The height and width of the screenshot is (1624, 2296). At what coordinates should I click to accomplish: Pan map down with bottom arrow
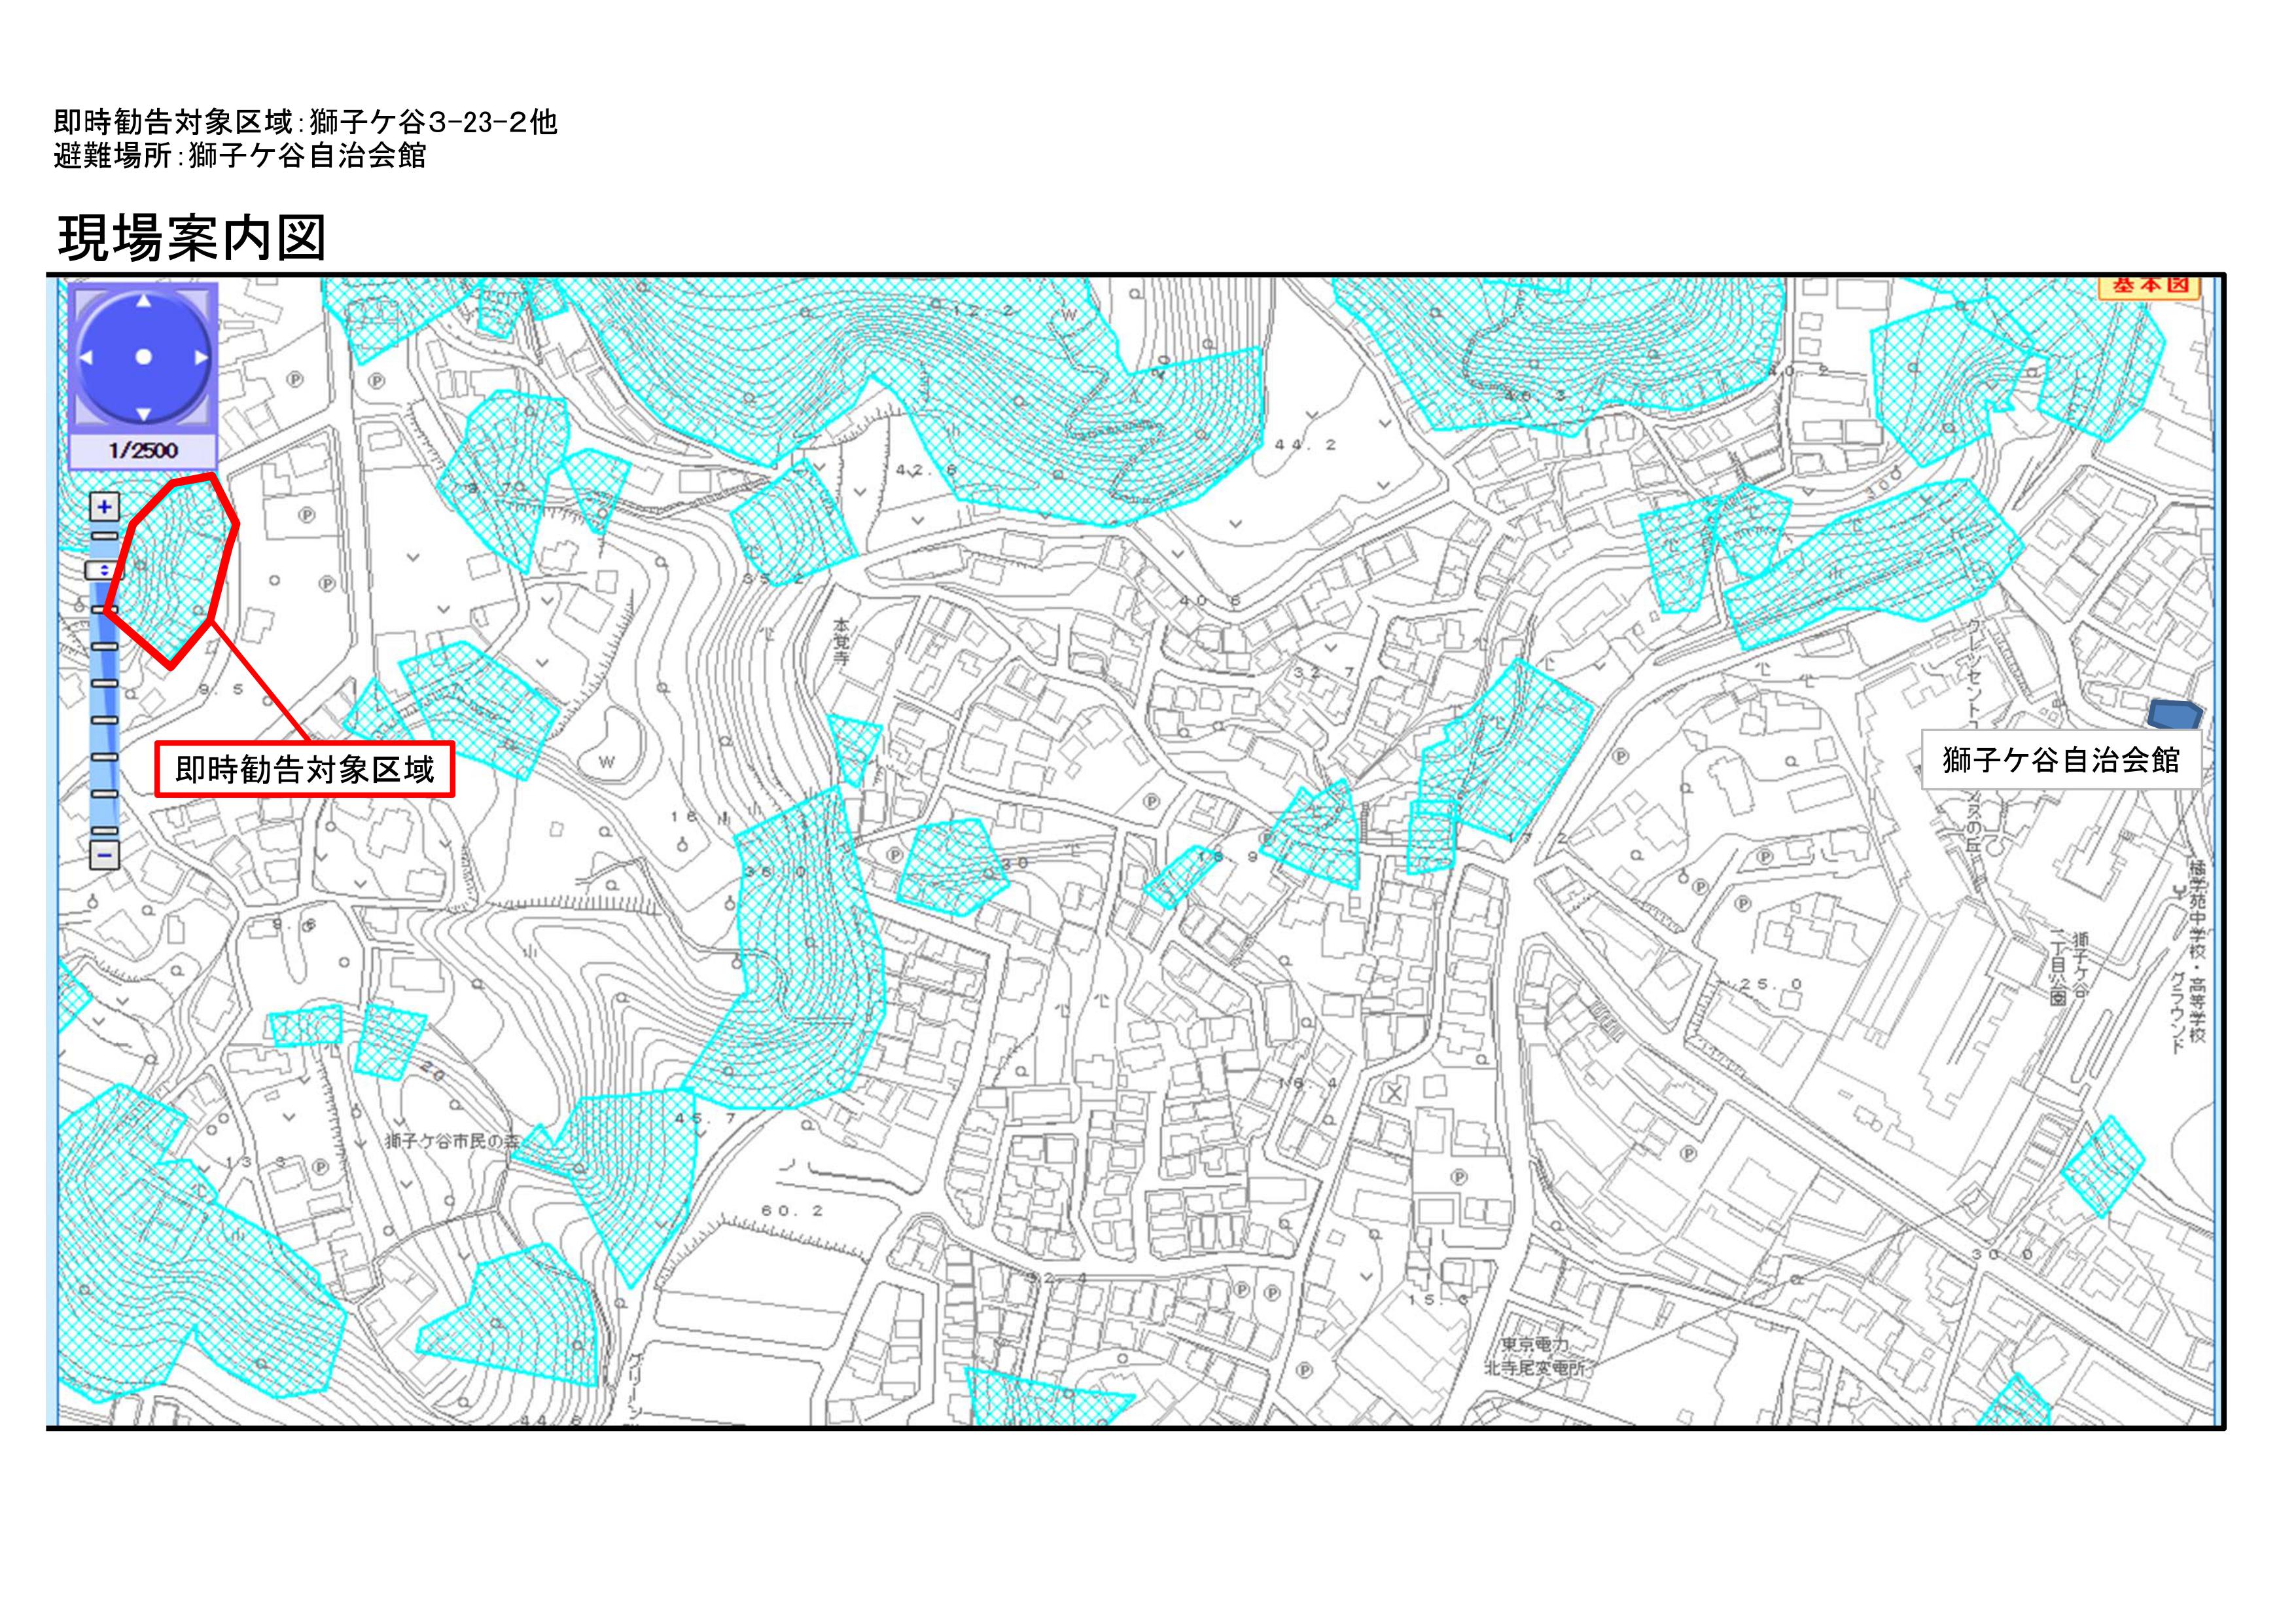(x=144, y=413)
